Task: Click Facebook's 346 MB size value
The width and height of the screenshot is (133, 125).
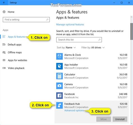Action: coord(123,94)
